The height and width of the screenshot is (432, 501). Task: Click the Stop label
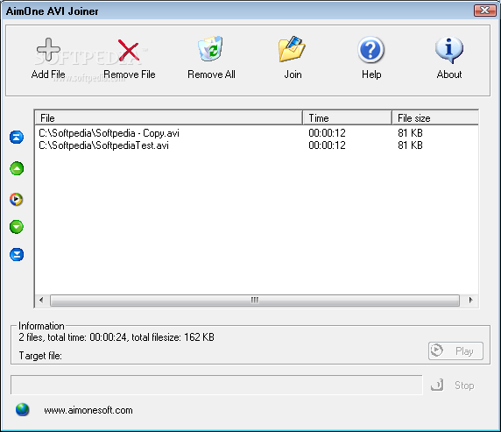click(464, 386)
